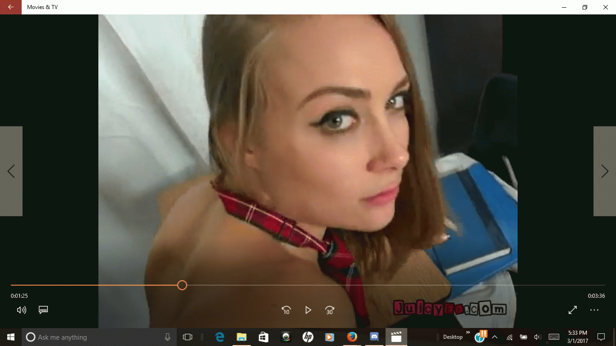Click the seek bar playhead handle
This screenshot has width=616, height=346.
(182, 285)
